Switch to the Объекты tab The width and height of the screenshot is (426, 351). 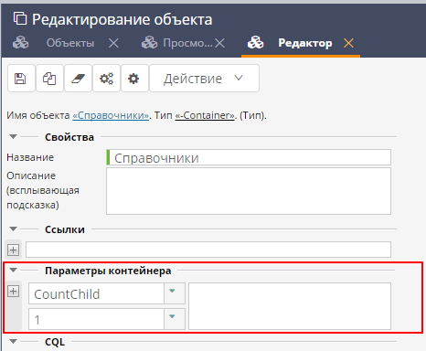70,43
